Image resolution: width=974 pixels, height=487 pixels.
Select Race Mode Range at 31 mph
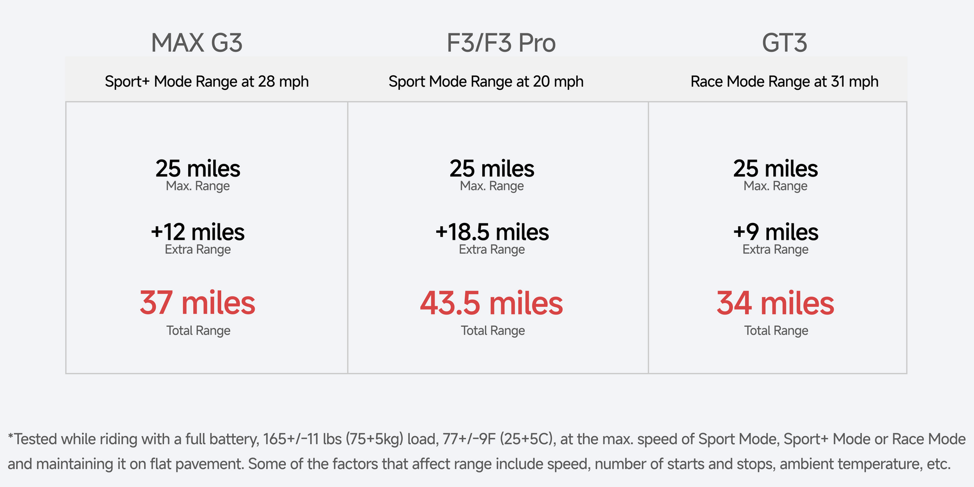785,82
